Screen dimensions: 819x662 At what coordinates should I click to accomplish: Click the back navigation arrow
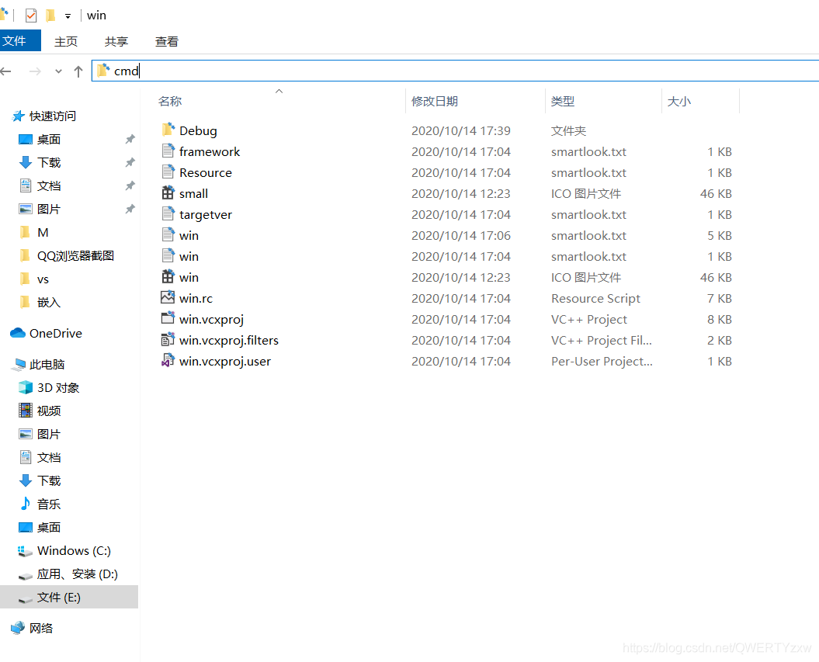[6, 71]
